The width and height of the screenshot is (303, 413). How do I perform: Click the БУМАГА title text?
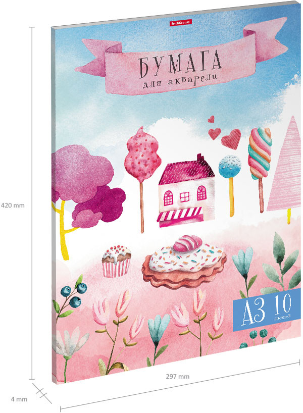(x=180, y=64)
